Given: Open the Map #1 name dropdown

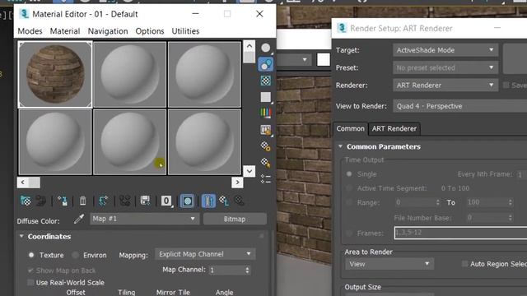Looking at the screenshot, I should point(145,219).
